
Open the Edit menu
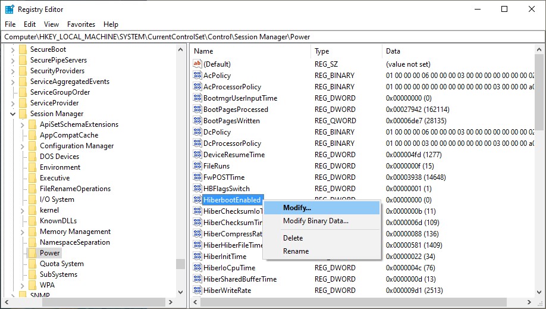coord(30,24)
